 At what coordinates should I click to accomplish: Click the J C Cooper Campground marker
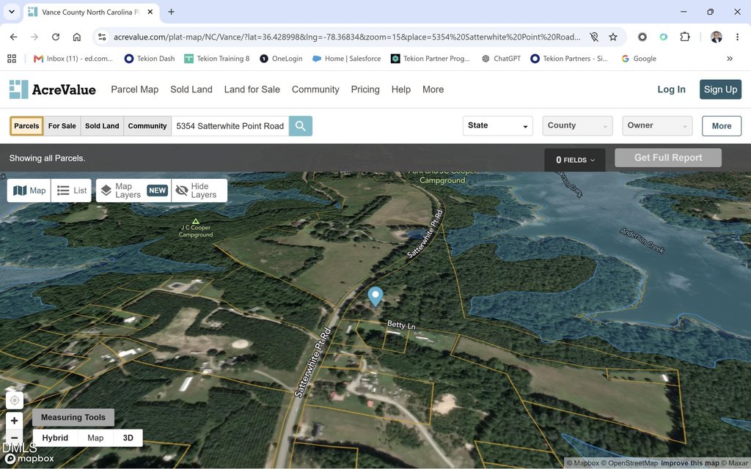[x=195, y=221]
